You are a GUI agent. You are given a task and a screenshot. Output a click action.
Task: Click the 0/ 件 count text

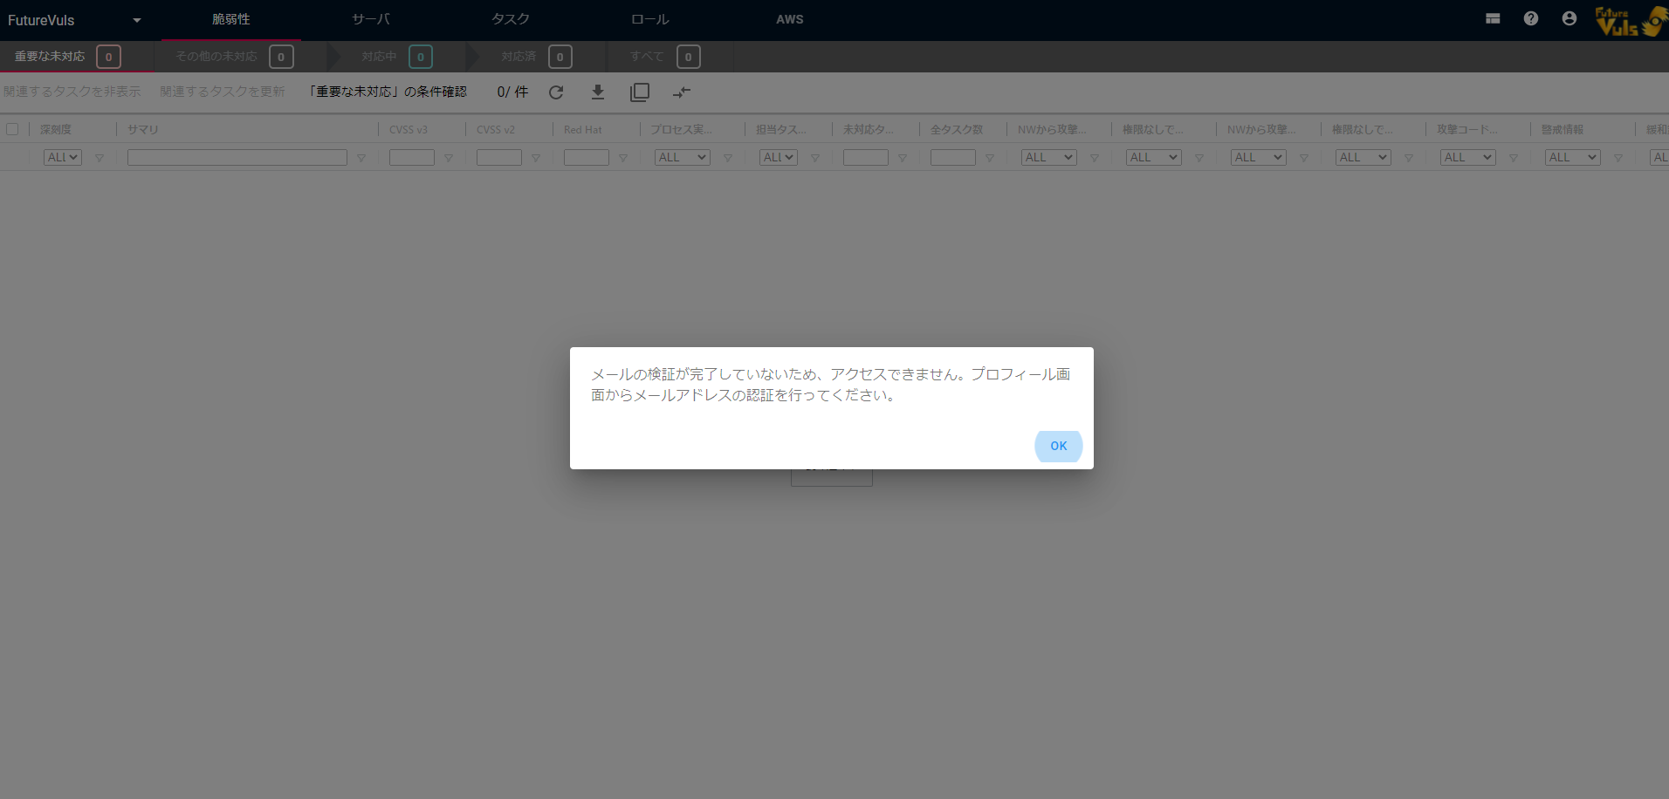pyautogui.click(x=512, y=92)
